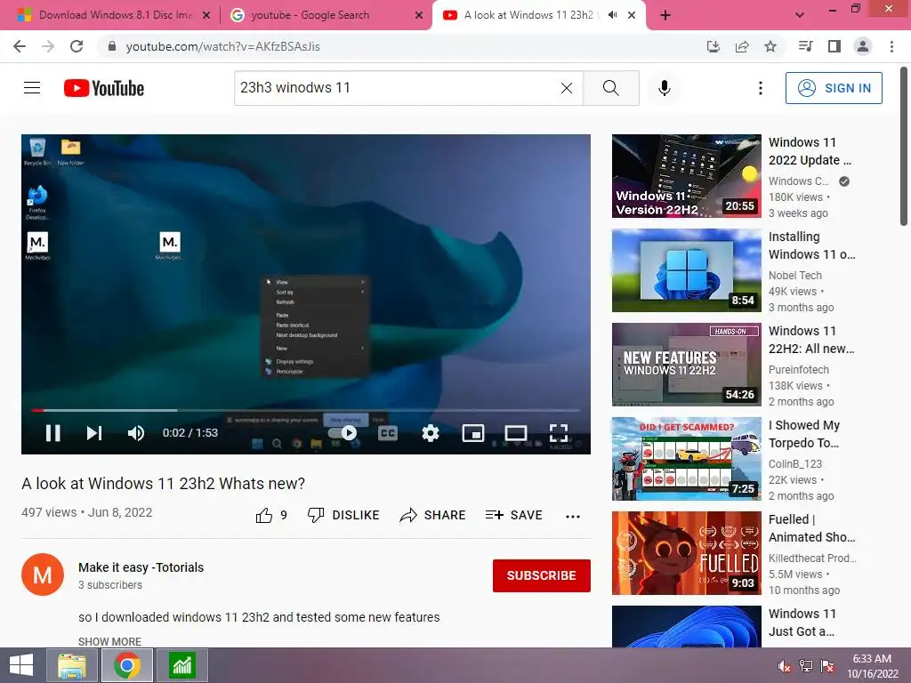Open a new browser tab
911x683 pixels.
(x=665, y=16)
